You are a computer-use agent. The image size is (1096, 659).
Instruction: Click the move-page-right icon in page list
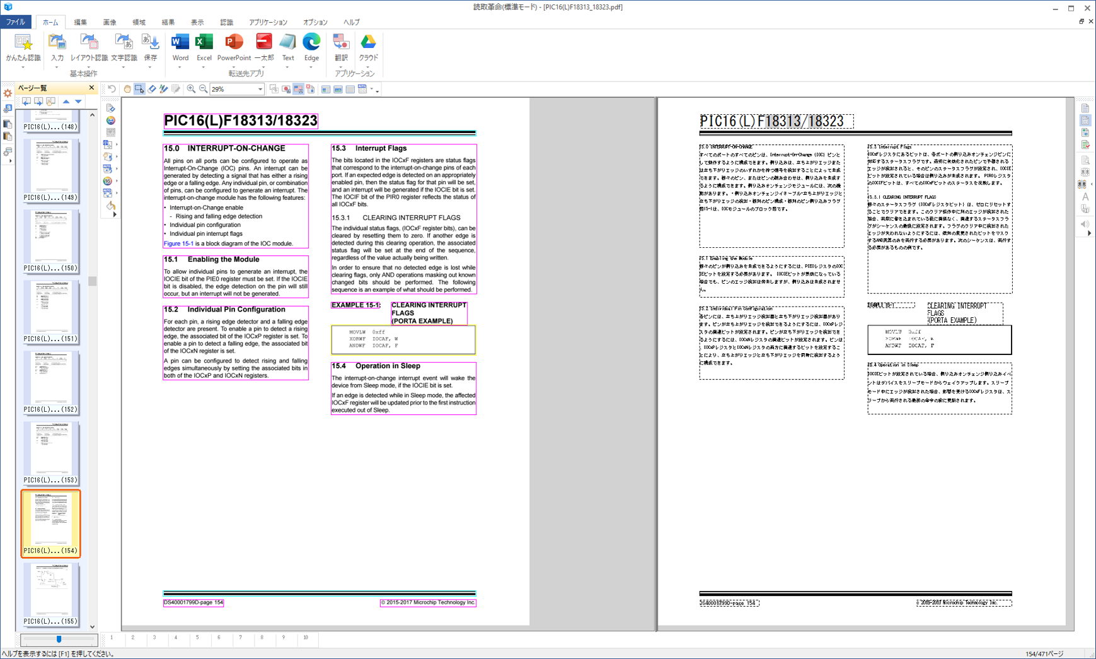[38, 101]
